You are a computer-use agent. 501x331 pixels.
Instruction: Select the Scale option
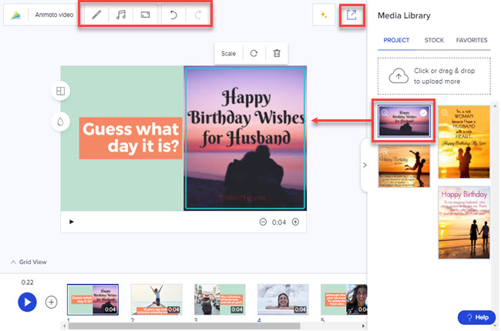click(x=228, y=53)
